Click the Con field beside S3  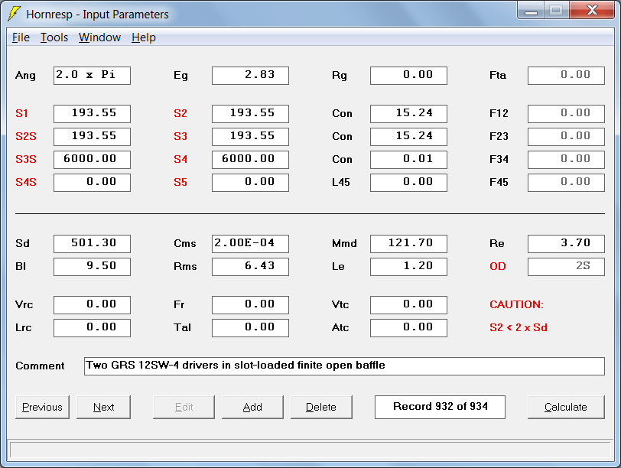coord(408,137)
